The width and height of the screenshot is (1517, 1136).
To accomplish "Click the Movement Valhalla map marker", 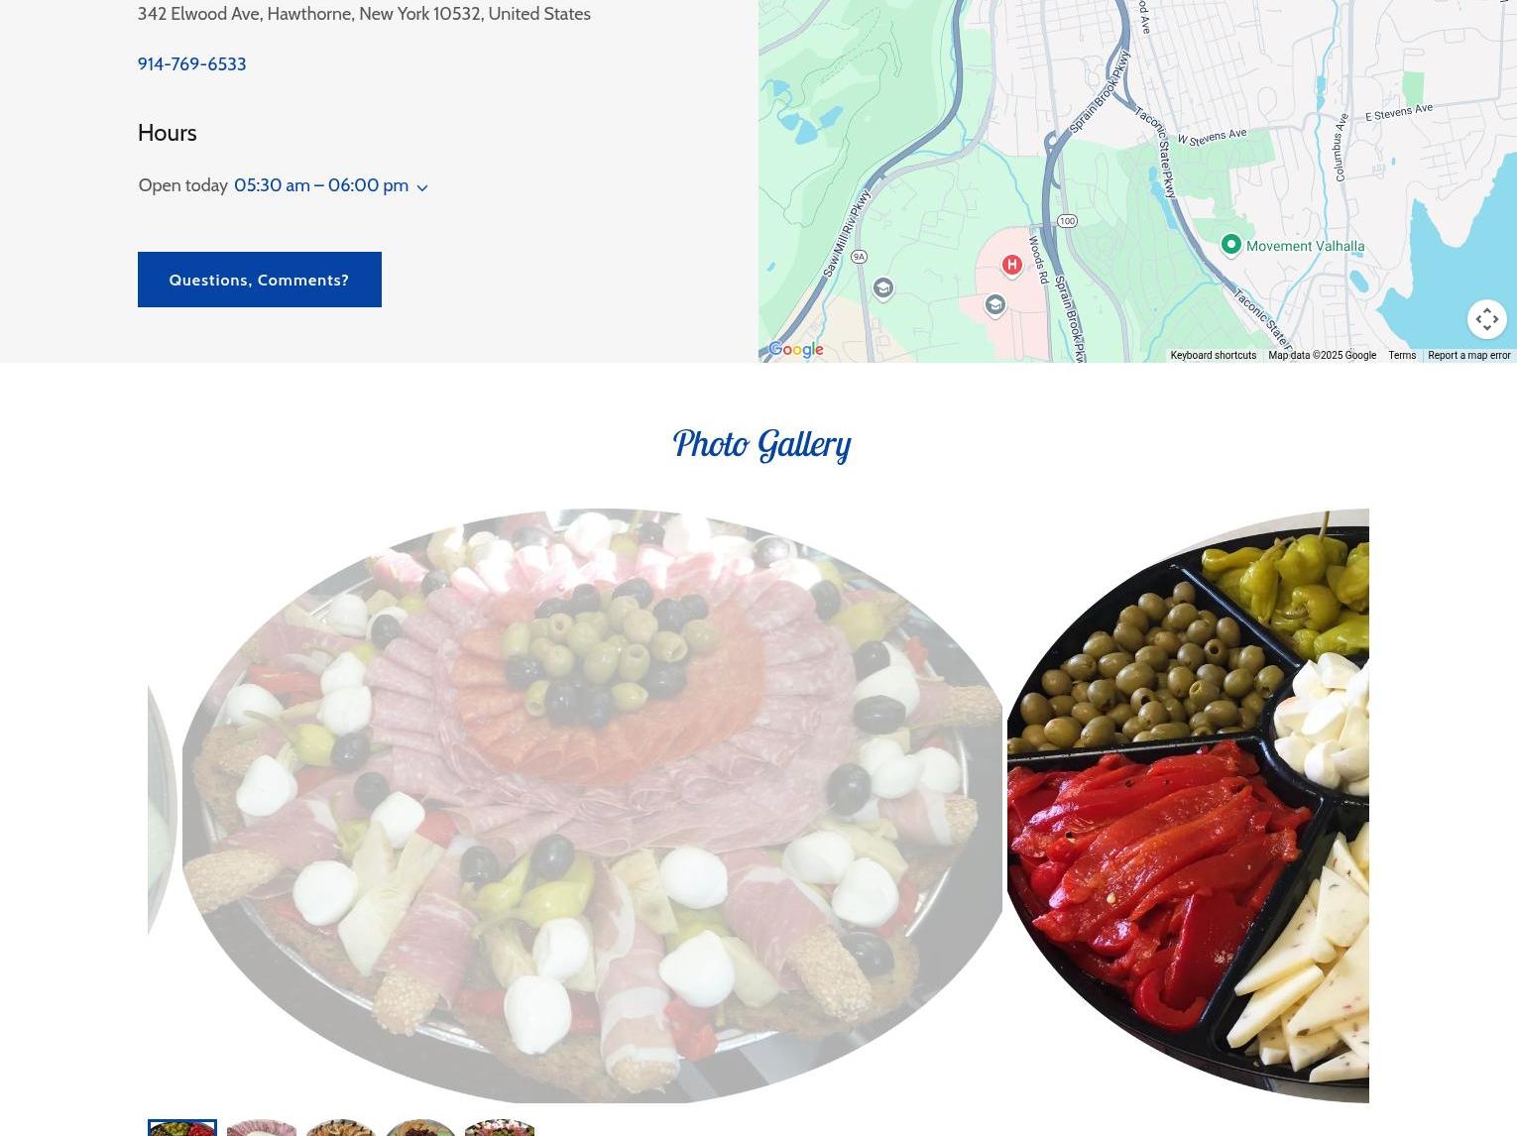I will click(1230, 244).
